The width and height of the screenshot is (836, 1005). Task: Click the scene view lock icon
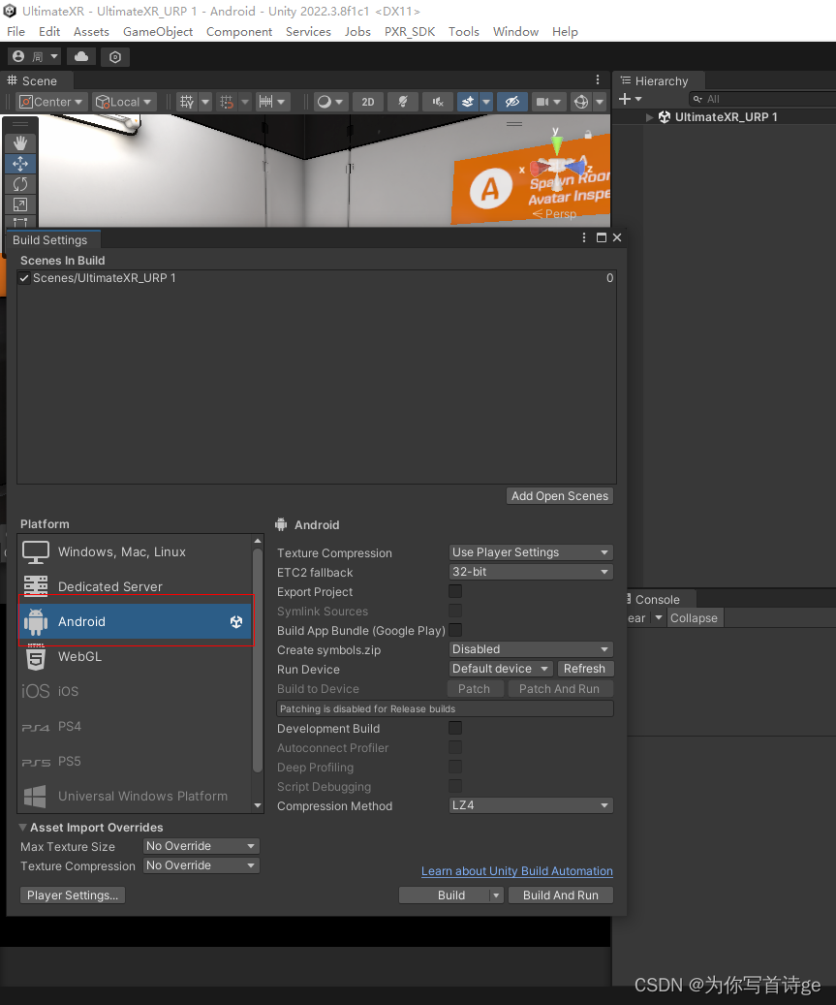(x=588, y=134)
